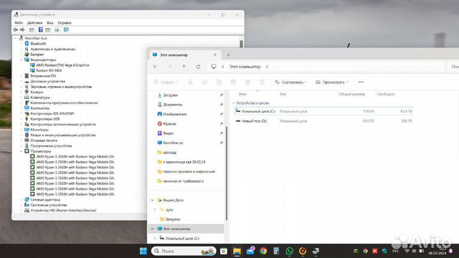This screenshot has width=459, height=258.
Task: Collapse the Видеоадаптеры node
Action: click(21, 60)
